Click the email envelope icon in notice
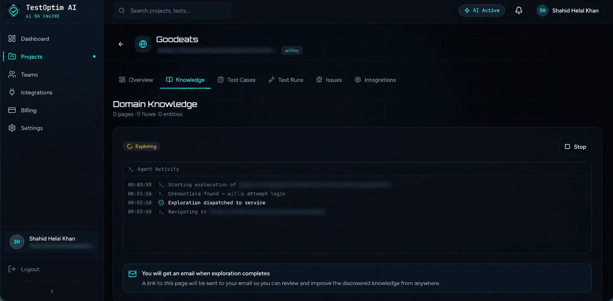Image resolution: width=613 pixels, height=301 pixels. click(132, 274)
